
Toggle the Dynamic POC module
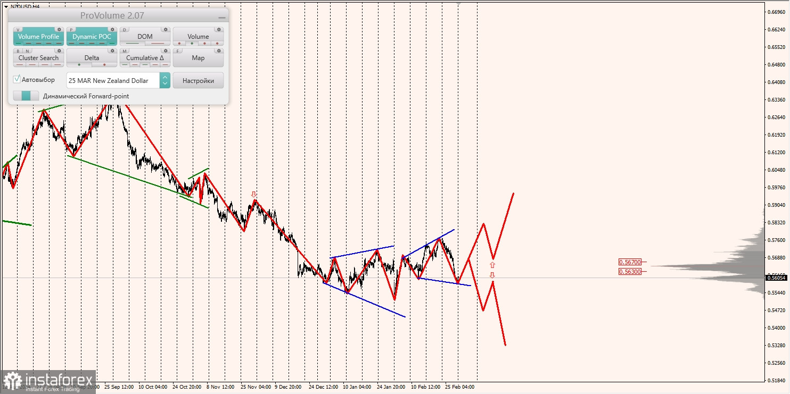92,37
